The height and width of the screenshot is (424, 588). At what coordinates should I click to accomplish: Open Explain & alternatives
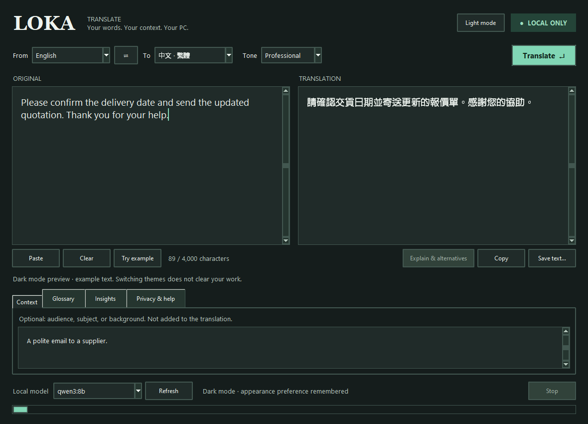click(439, 258)
